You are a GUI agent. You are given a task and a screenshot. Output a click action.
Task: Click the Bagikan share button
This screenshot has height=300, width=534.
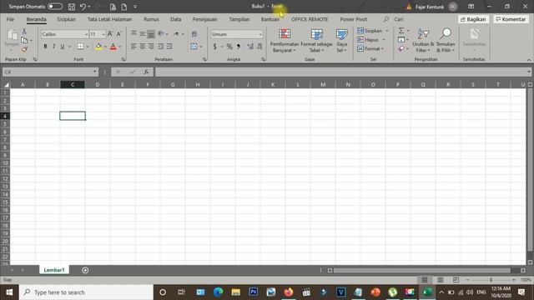click(473, 19)
